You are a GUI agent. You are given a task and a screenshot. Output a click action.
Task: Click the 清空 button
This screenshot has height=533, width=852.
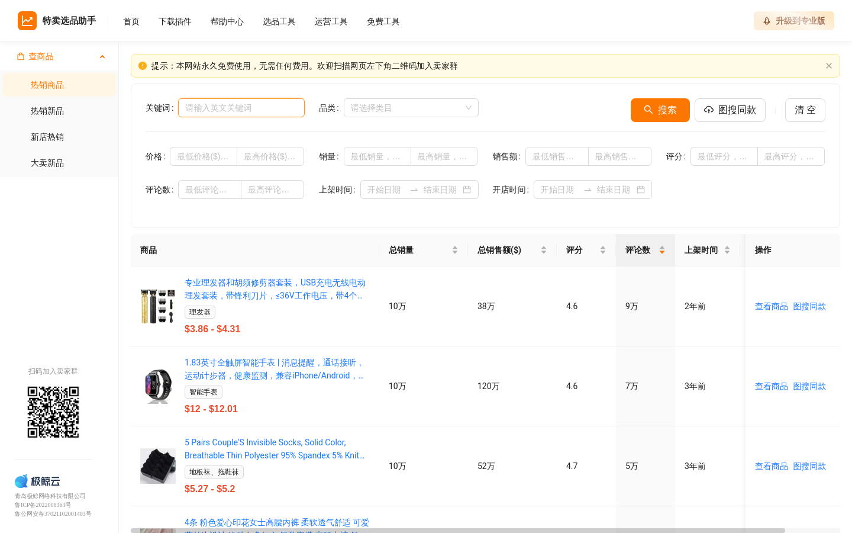(x=805, y=110)
